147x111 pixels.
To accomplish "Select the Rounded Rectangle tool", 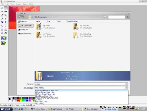I will click(x=6, y=33).
